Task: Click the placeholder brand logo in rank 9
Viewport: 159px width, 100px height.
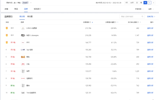Action: [23, 85]
